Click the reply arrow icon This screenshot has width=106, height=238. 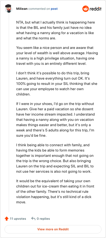tap(33, 219)
